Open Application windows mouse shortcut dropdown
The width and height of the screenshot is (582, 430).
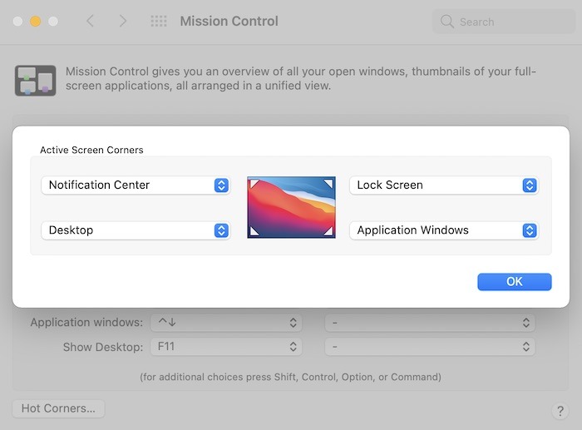430,323
